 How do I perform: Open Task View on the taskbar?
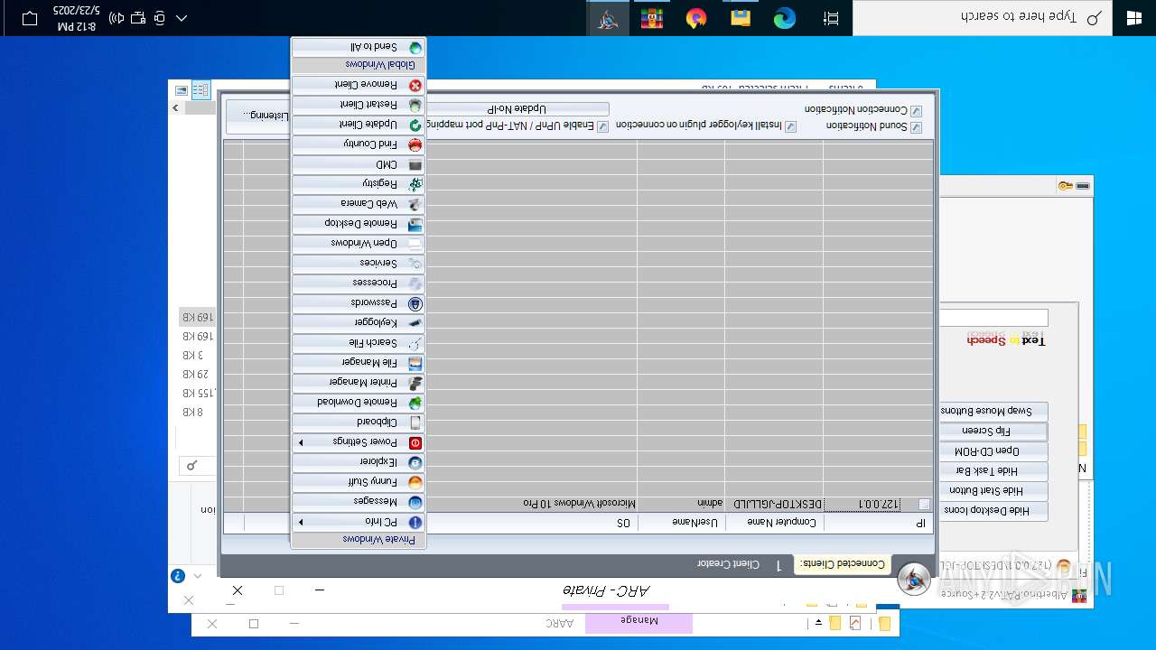coord(831,18)
